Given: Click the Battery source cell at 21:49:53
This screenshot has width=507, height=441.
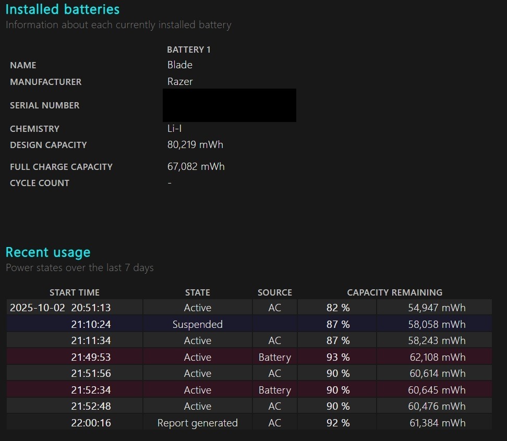Looking at the screenshot, I should pos(275,357).
